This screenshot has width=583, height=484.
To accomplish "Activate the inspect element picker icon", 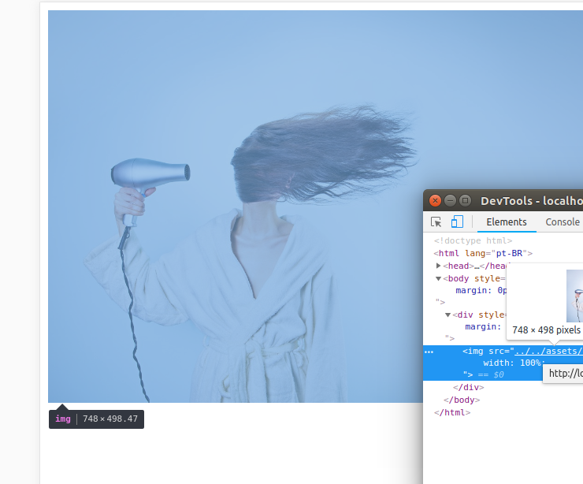I will click(x=436, y=222).
